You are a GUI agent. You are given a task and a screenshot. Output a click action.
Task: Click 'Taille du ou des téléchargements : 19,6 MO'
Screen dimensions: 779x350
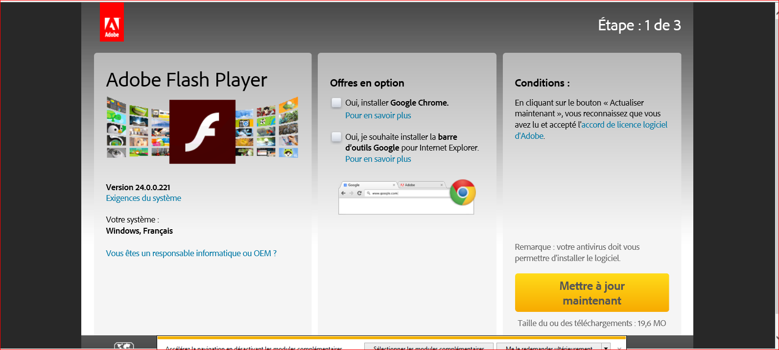[x=591, y=323]
